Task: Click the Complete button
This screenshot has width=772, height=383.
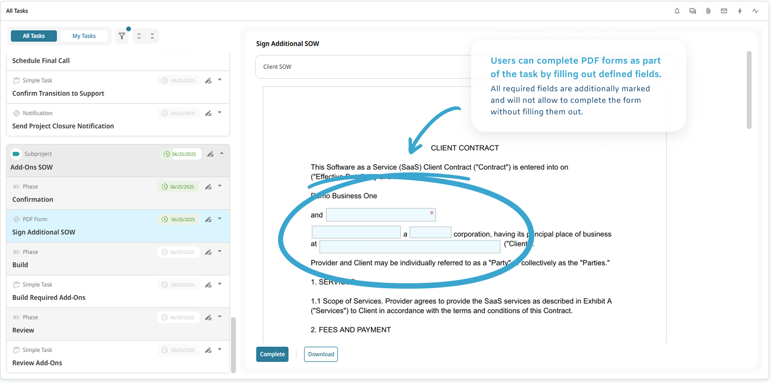Action: point(272,354)
